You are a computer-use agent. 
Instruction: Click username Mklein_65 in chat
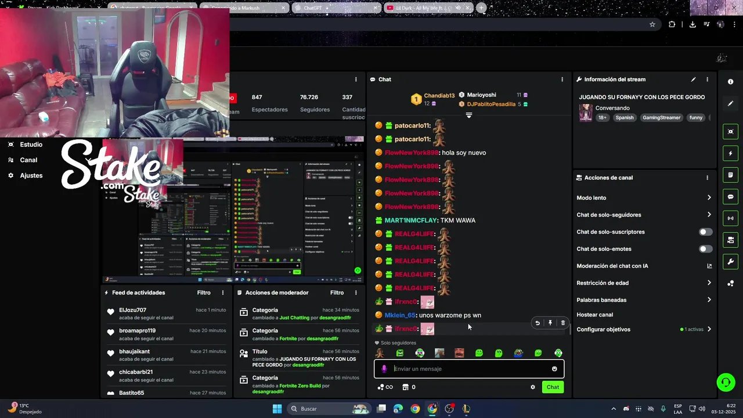[400, 315]
